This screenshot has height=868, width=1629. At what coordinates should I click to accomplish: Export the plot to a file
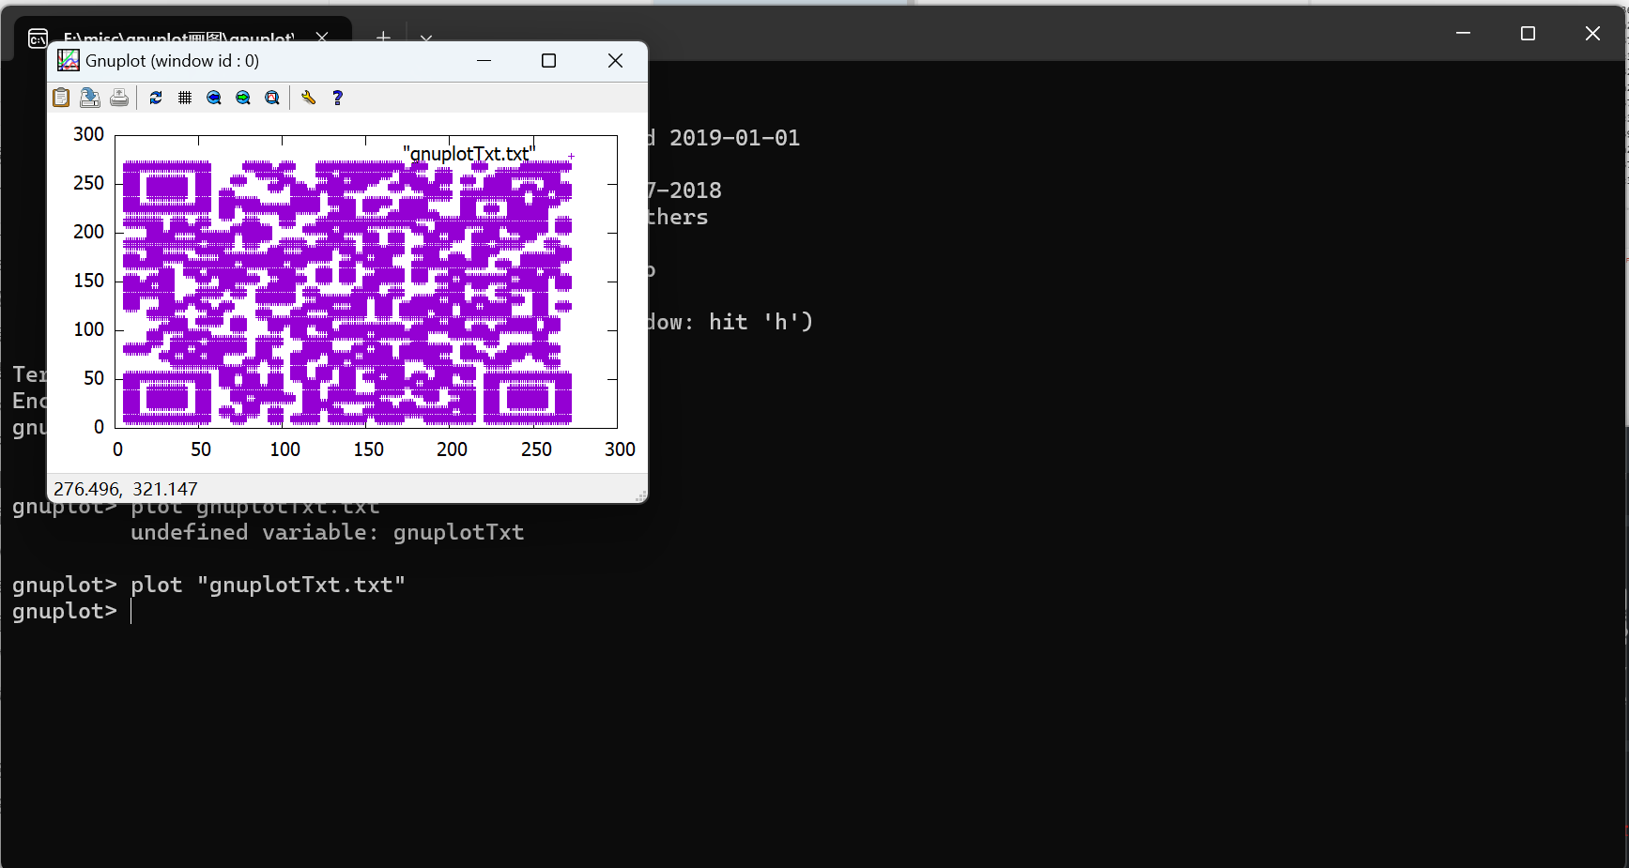90,98
